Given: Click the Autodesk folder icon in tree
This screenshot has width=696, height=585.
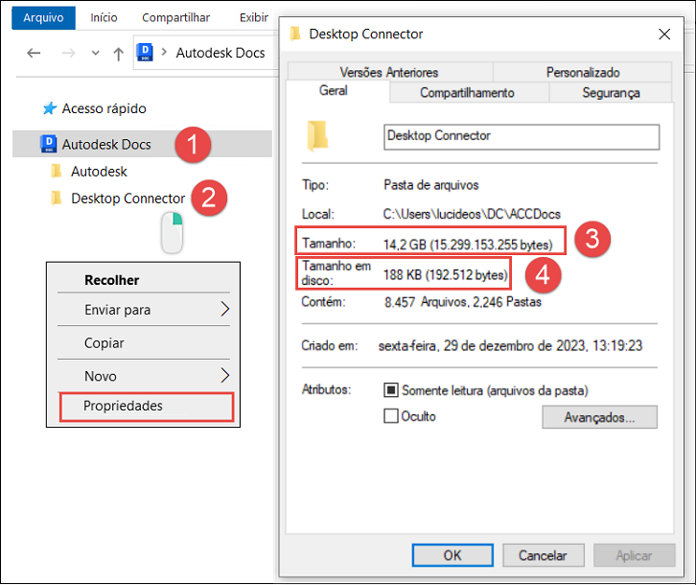Looking at the screenshot, I should (57, 171).
